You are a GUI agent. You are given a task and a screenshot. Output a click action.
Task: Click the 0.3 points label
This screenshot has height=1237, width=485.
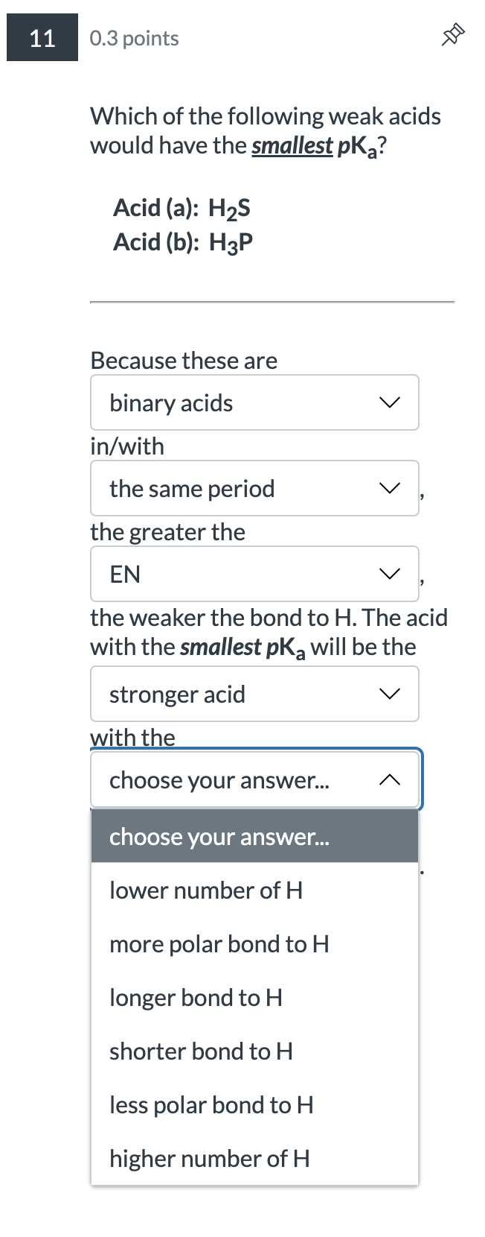133,39
